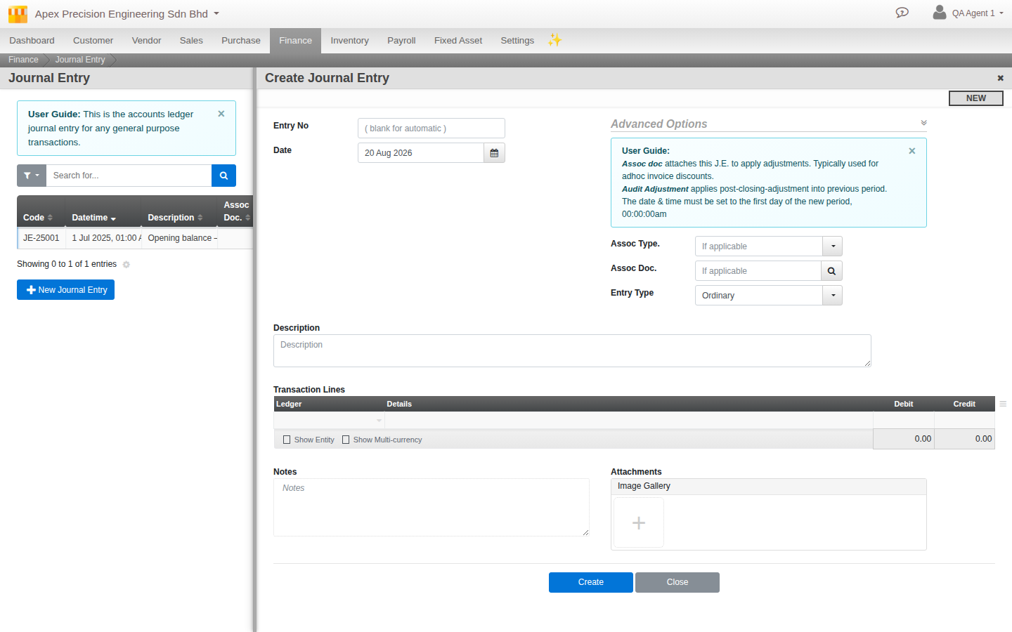Add image in the gallery plus tile
1012x632 pixels.
(639, 522)
